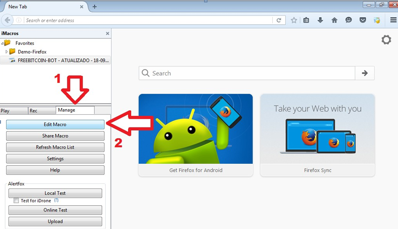Save to Pocket icon in toolbar

click(x=362, y=20)
